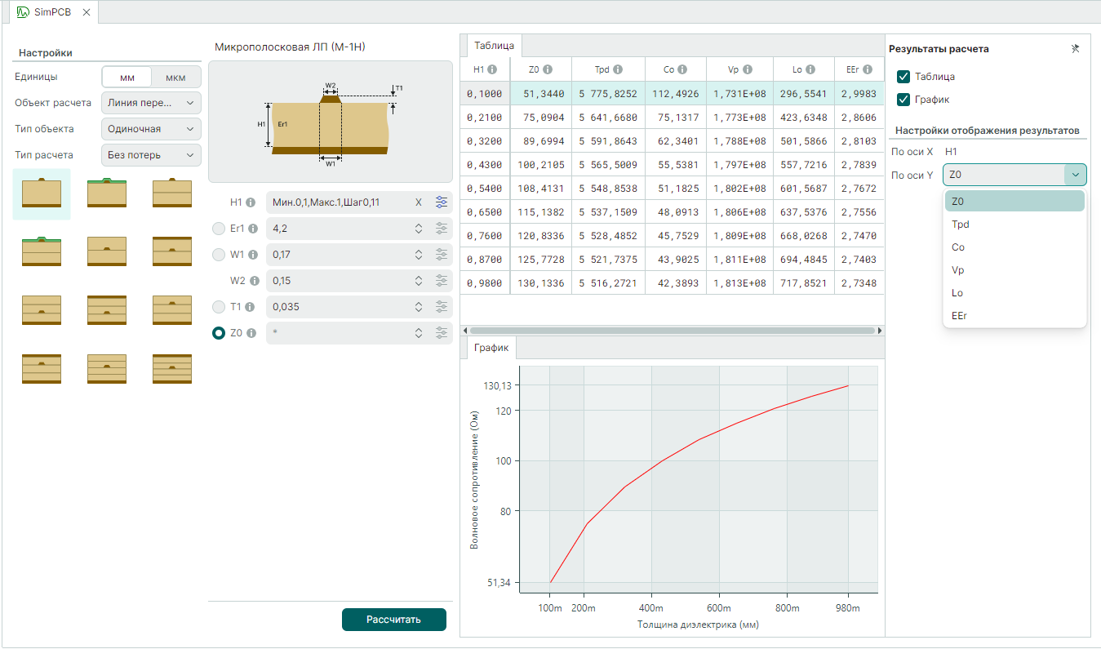Choose Z0 in Y axis list

click(x=1014, y=201)
